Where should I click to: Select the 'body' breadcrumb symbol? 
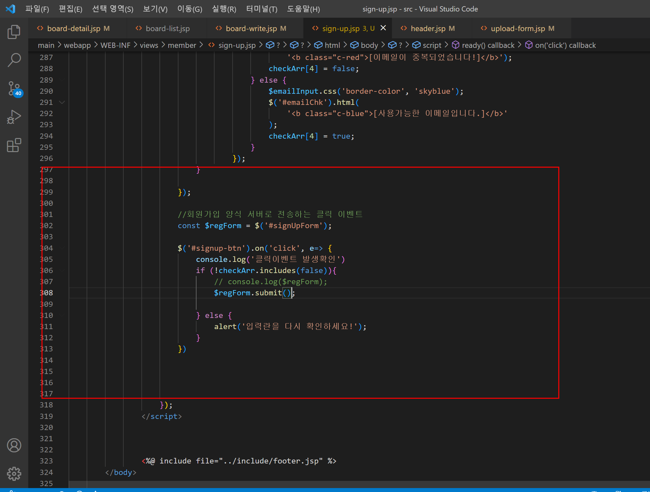[x=364, y=45]
